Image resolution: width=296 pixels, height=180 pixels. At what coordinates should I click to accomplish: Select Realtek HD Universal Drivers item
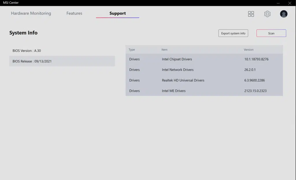pos(183,80)
